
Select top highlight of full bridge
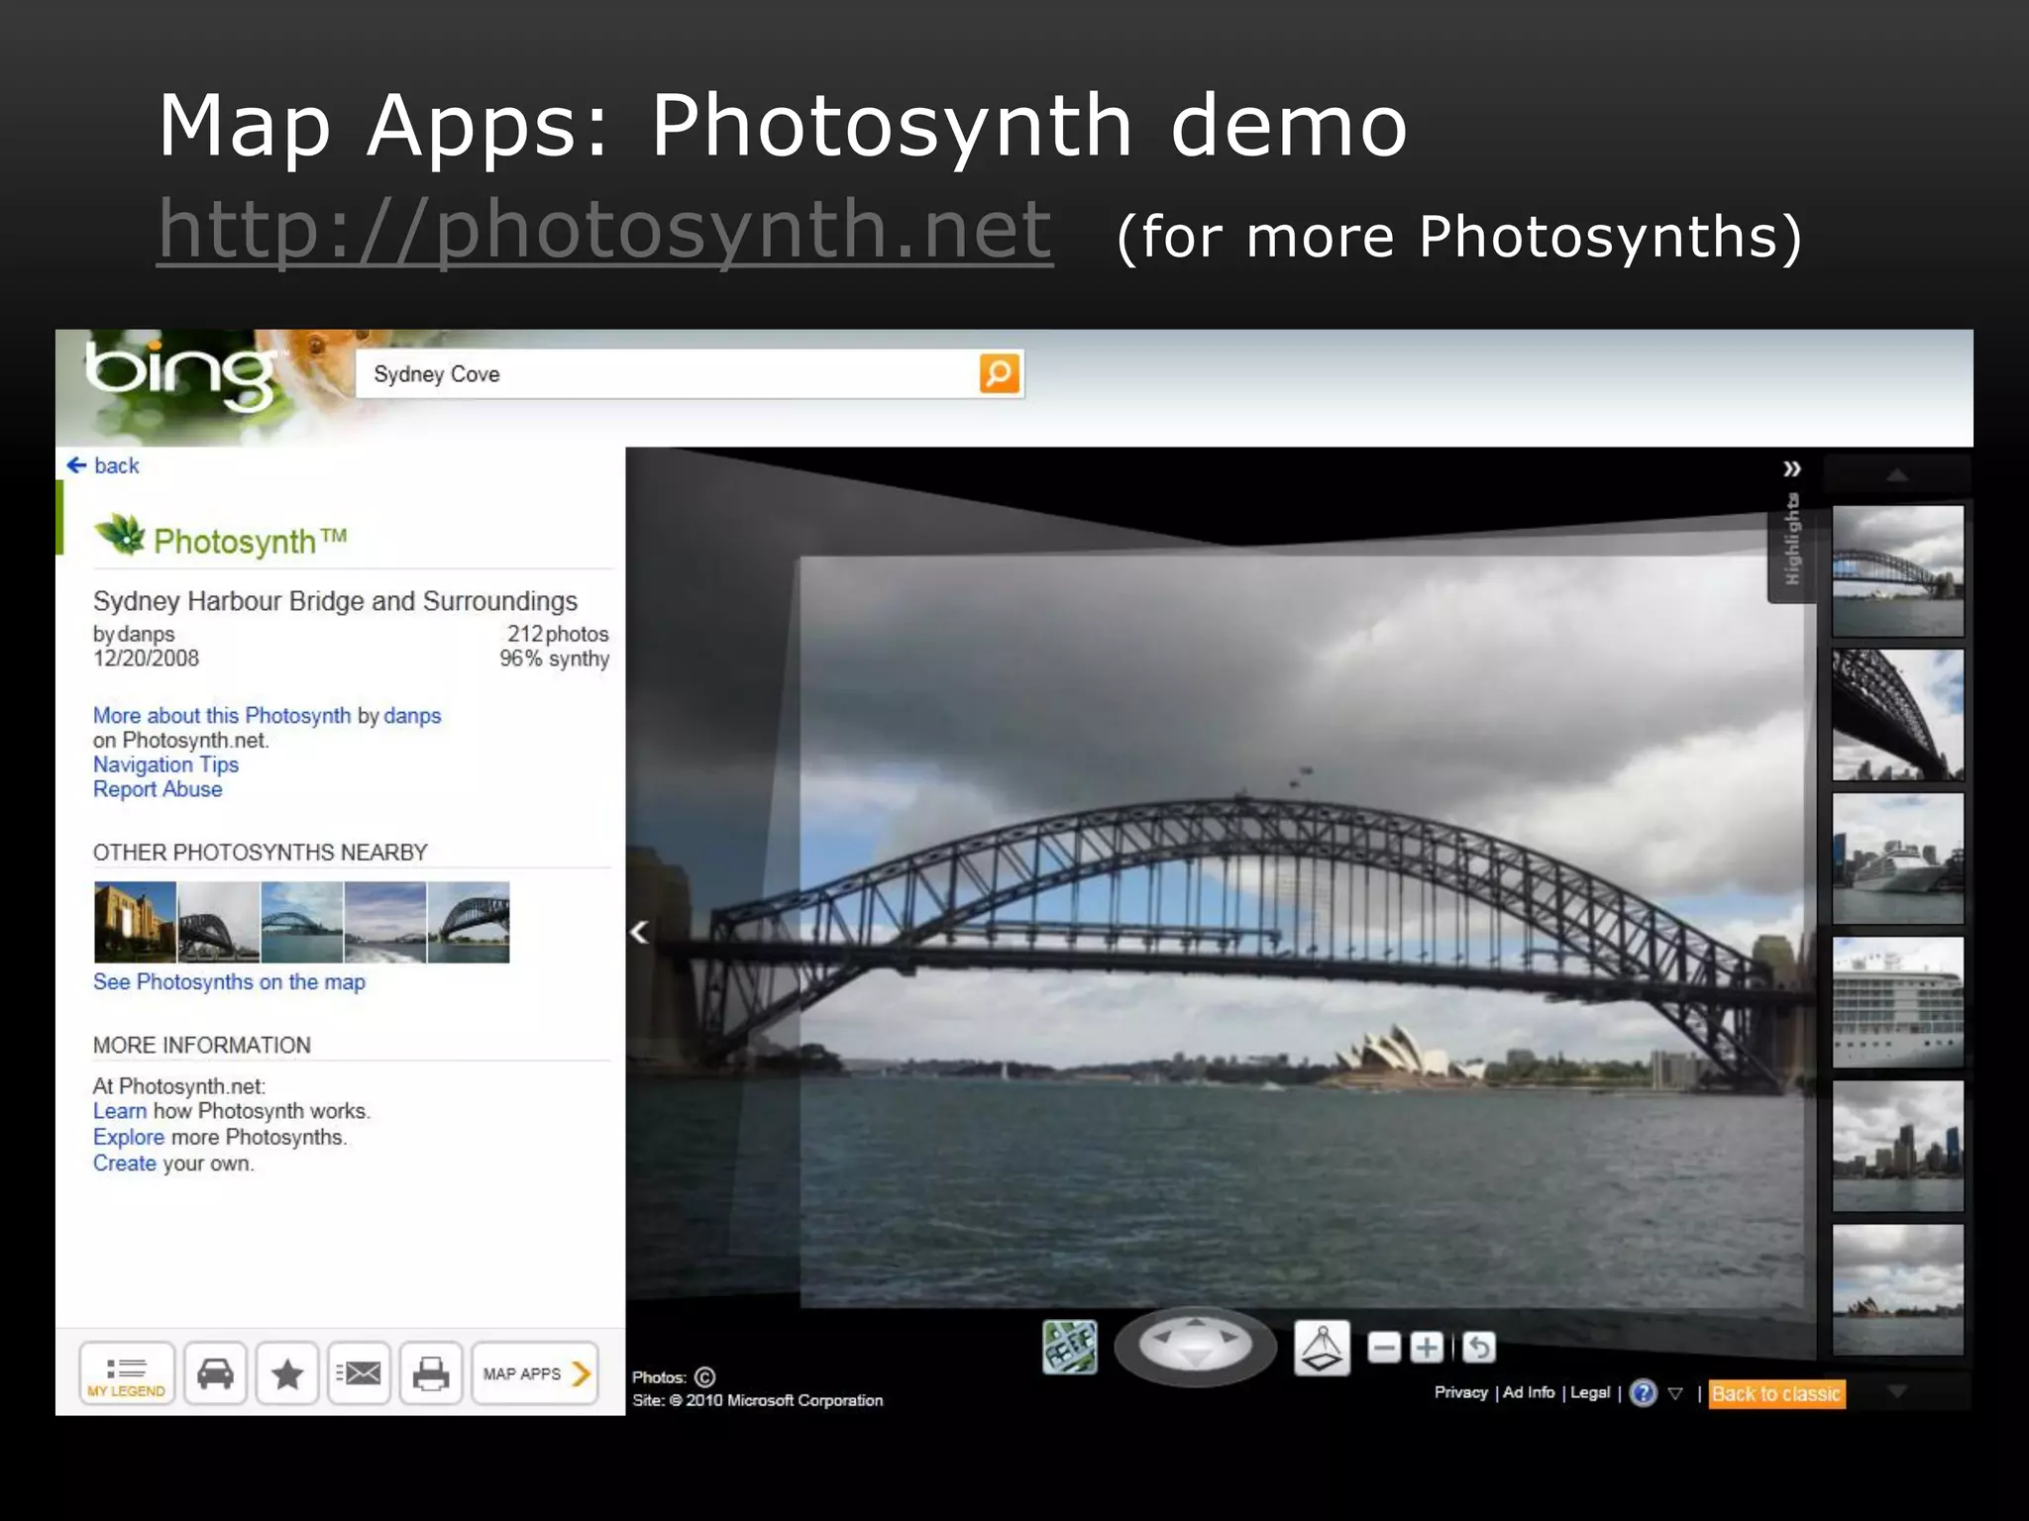pos(1897,571)
